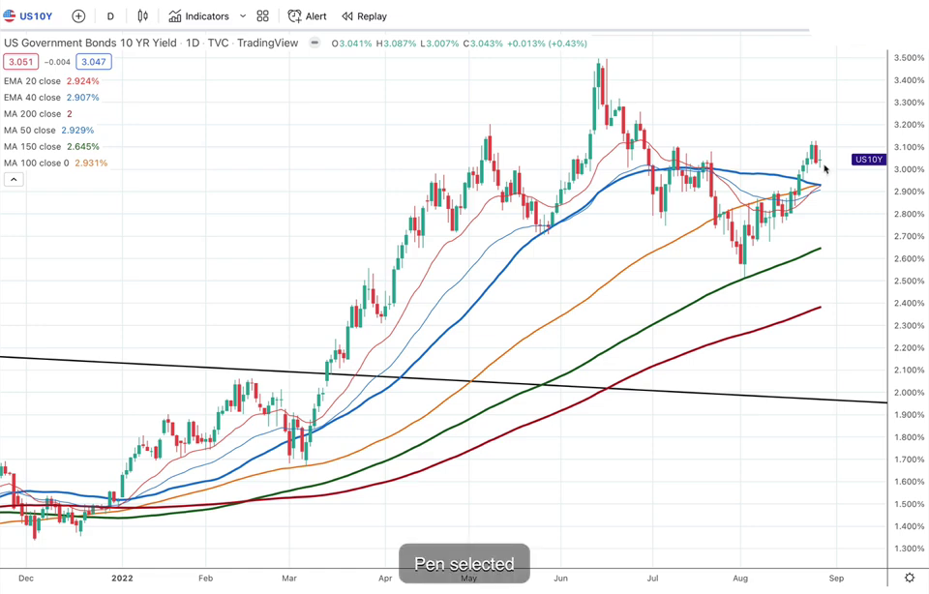Expand the chevron beside Indicators
The width and height of the screenshot is (929, 594).
coord(242,16)
